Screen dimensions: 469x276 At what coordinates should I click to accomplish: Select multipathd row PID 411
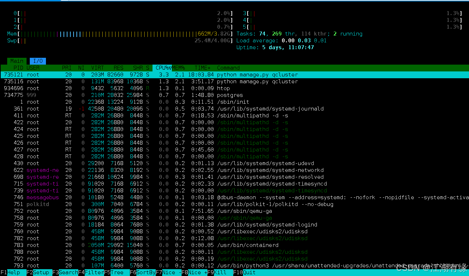point(234,116)
